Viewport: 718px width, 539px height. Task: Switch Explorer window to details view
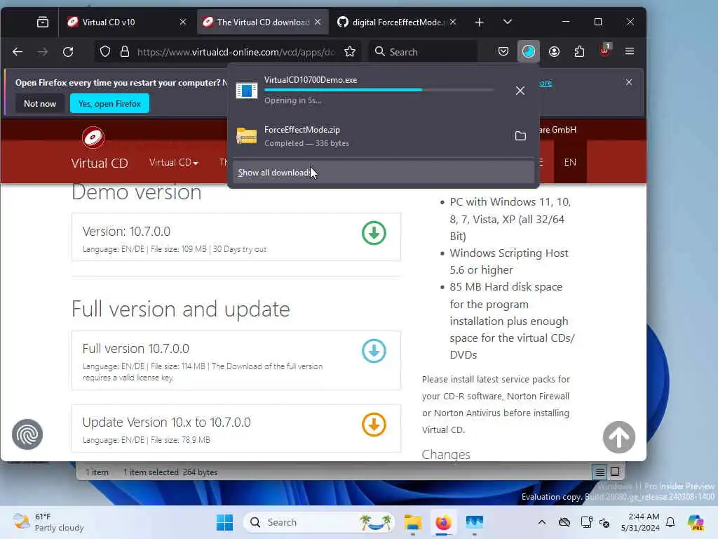600,472
